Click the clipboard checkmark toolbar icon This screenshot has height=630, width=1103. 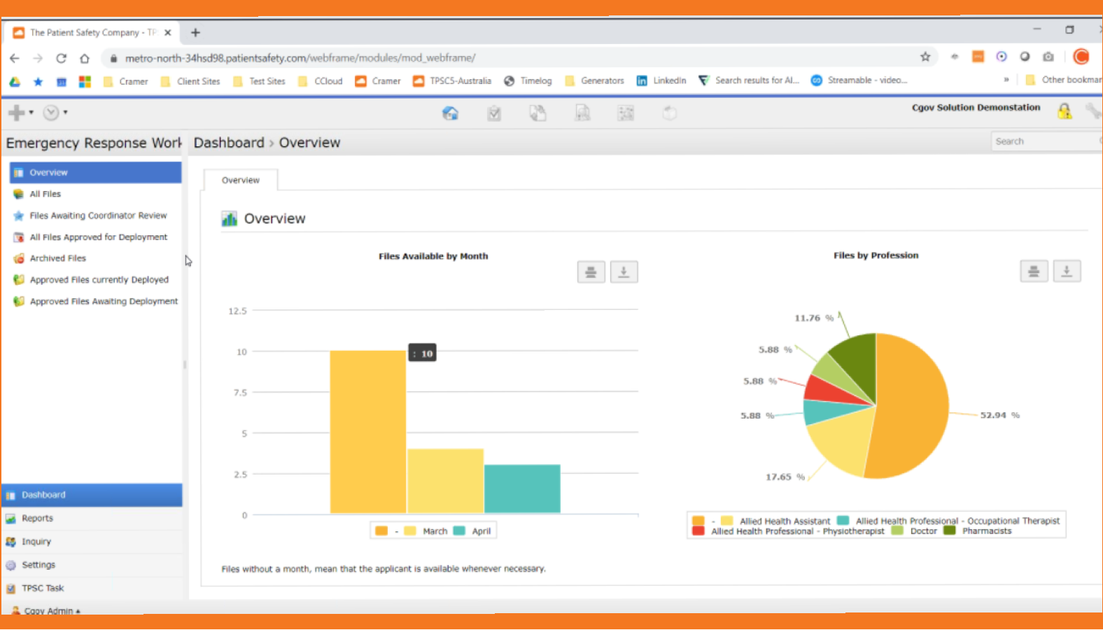(x=494, y=113)
